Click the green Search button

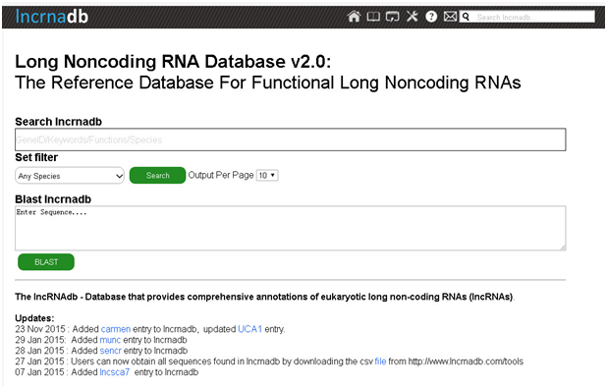(x=157, y=176)
